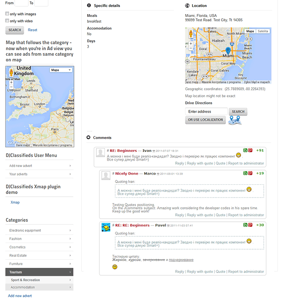Vote up Ivan's comment
This screenshot has width=283, height=303.
(x=245, y=150)
